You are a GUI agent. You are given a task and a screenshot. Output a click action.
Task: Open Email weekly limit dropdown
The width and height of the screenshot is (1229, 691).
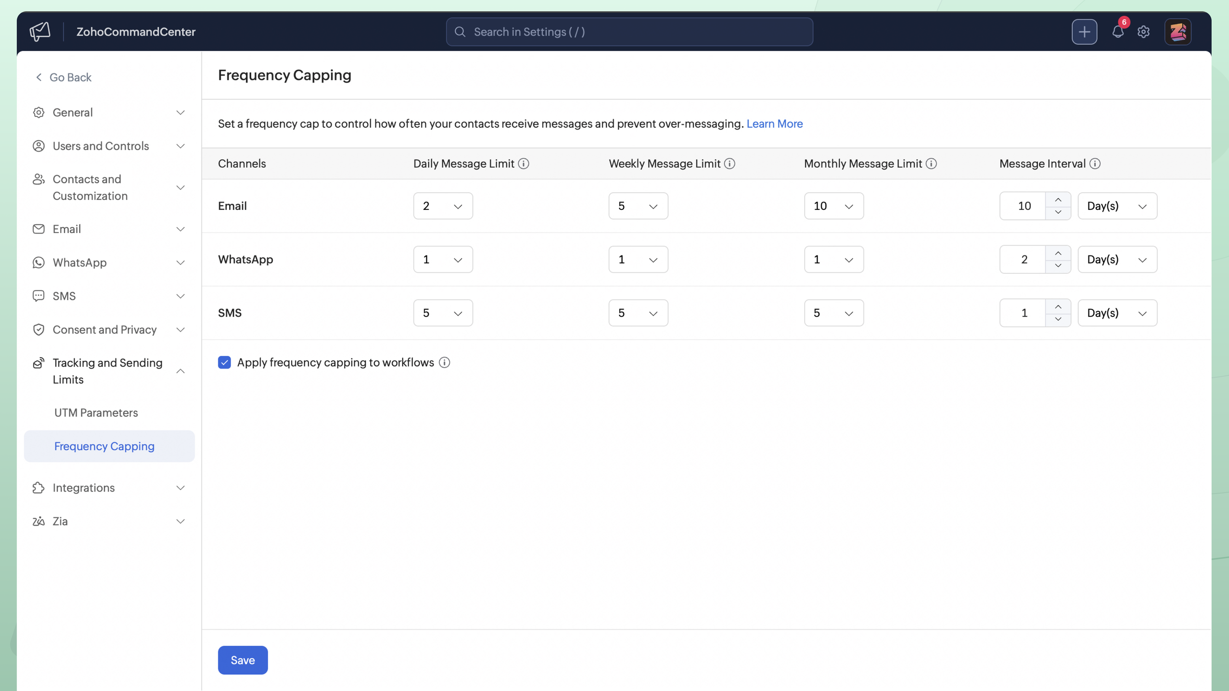[x=638, y=206]
